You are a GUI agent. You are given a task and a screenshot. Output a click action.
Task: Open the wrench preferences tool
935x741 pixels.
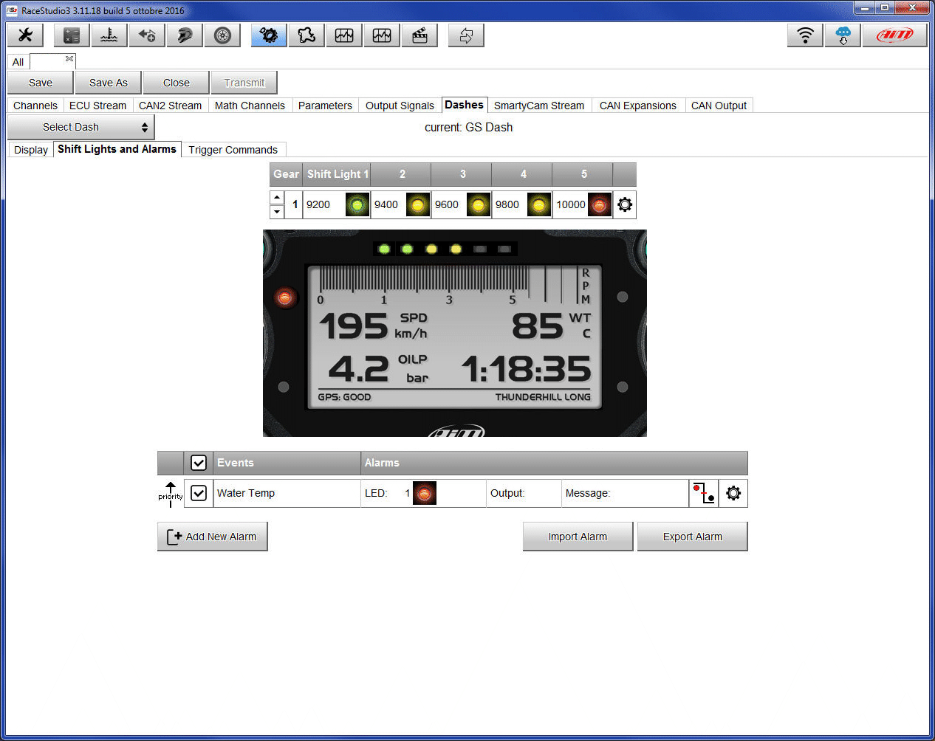click(25, 35)
